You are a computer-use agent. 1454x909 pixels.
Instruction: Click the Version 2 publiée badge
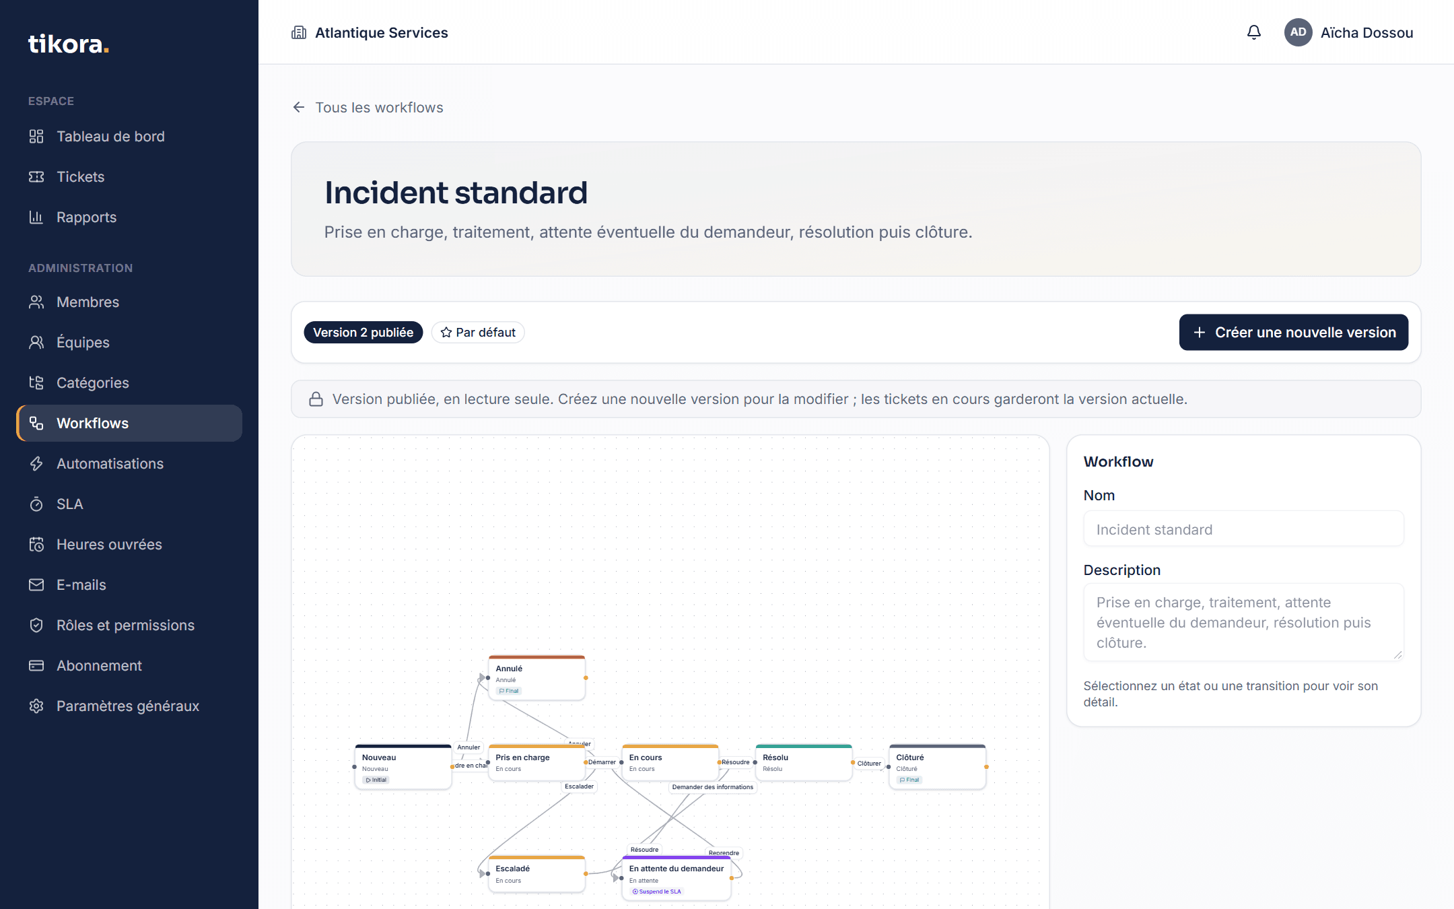[x=363, y=332]
